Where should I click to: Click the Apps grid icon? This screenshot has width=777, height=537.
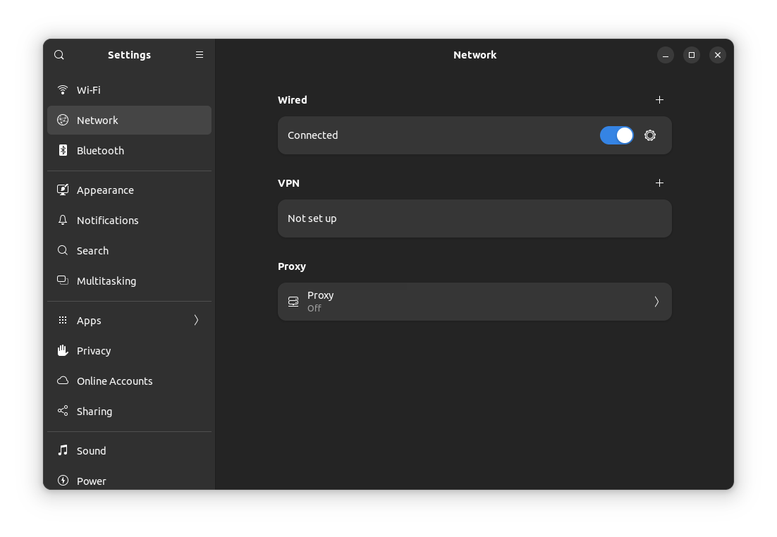[63, 320]
